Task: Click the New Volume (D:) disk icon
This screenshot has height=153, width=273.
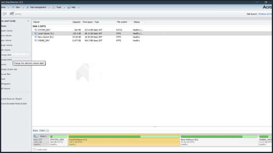Action: point(36,37)
